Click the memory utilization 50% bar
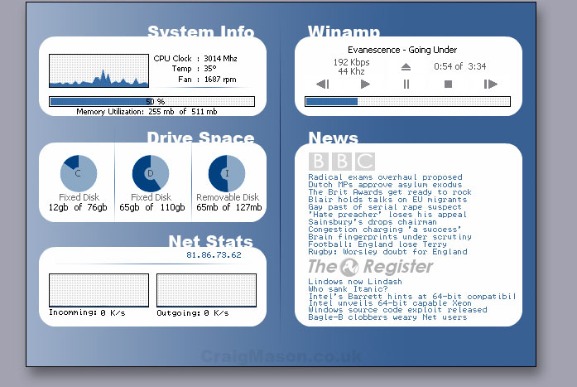Viewport: 577px width, 387px height. click(x=152, y=101)
